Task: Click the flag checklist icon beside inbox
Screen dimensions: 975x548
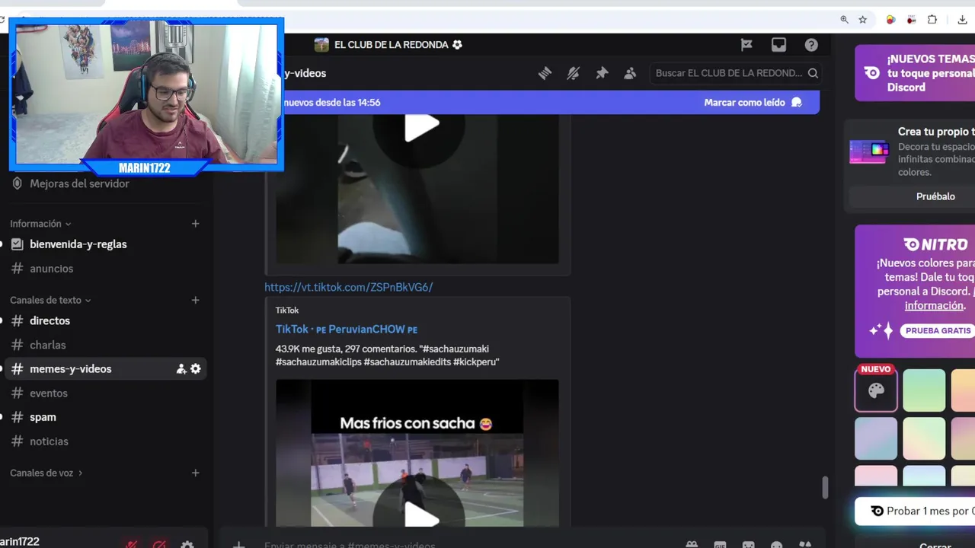Action: (746, 45)
